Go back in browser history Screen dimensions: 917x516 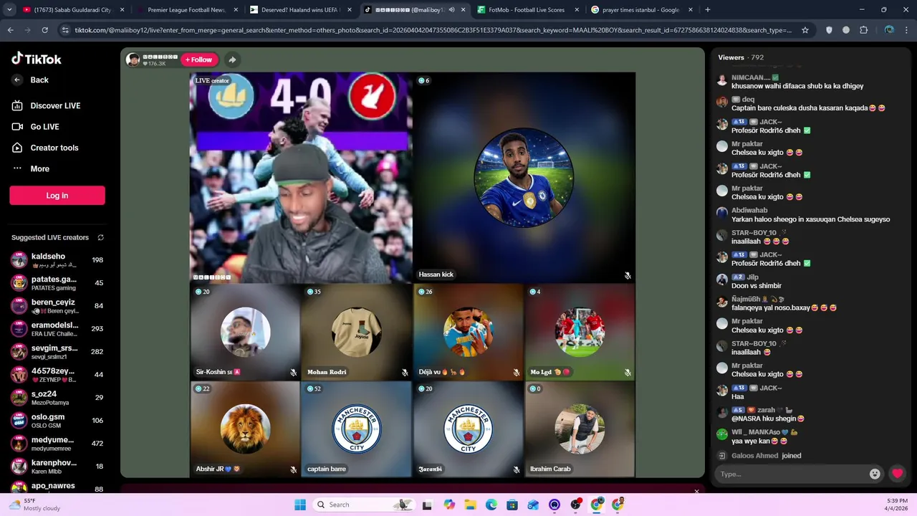click(x=10, y=30)
